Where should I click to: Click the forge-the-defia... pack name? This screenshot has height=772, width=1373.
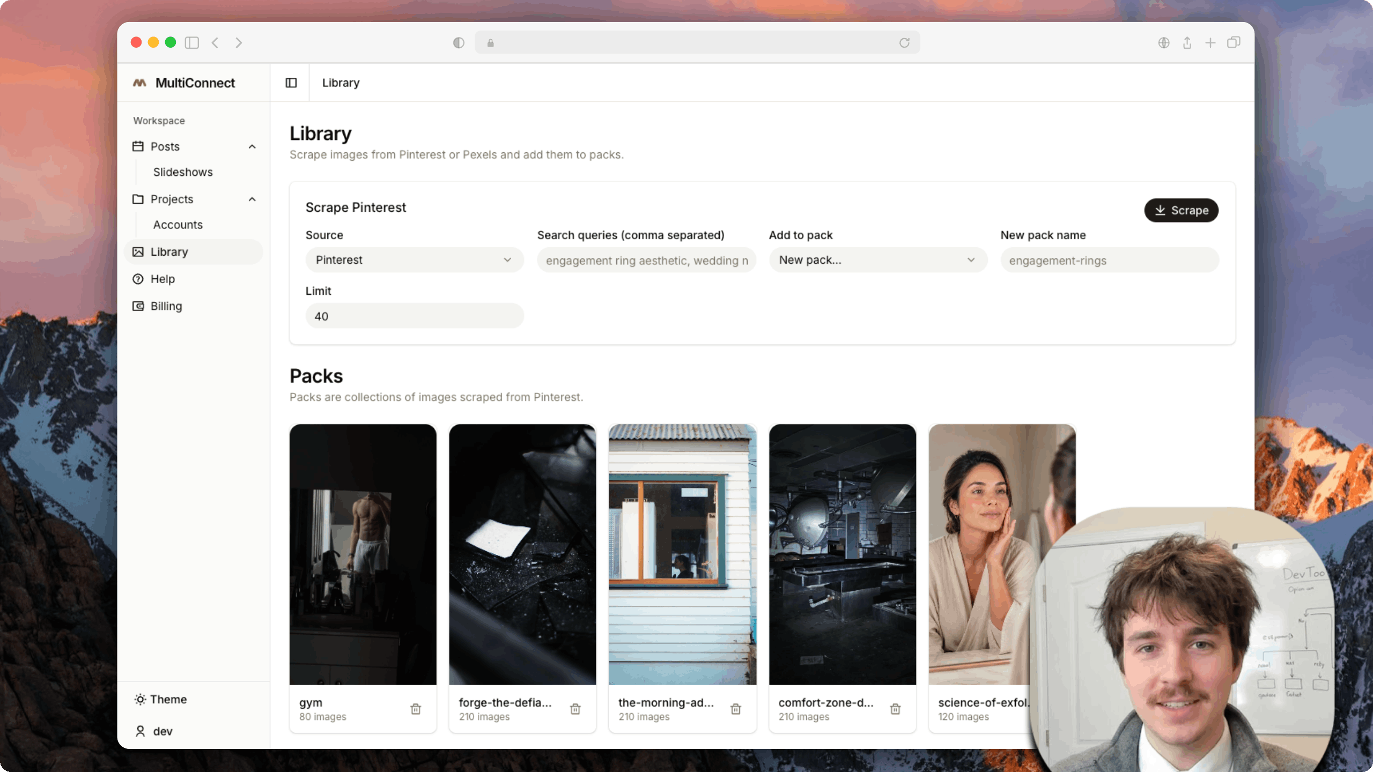505,702
